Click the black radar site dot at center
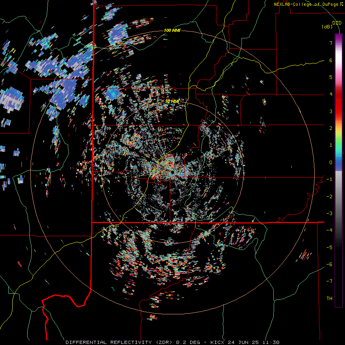The image size is (345, 345). pos(172,172)
